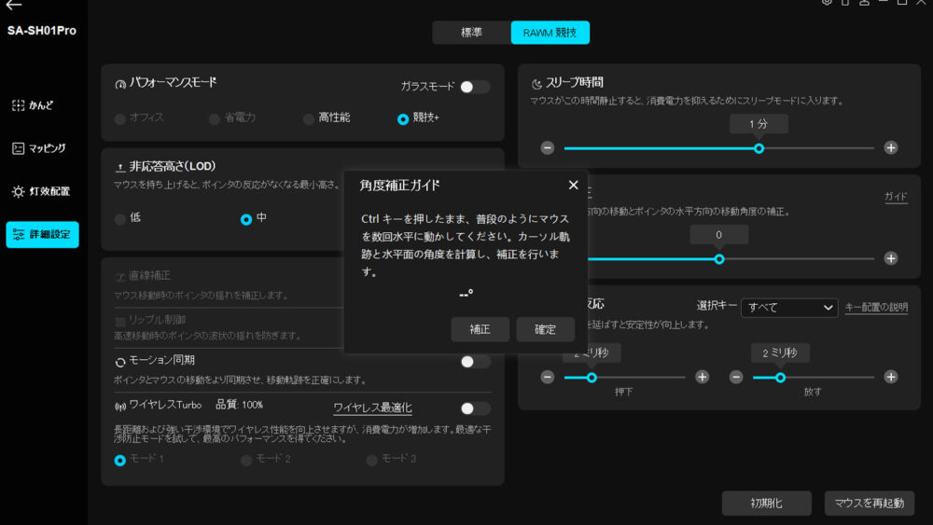Open the 灯效配置 lighting section

coord(42,191)
